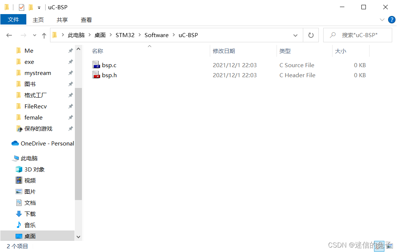Select 桌面 in the navigation pane
The width and height of the screenshot is (397, 252).
click(37, 236)
